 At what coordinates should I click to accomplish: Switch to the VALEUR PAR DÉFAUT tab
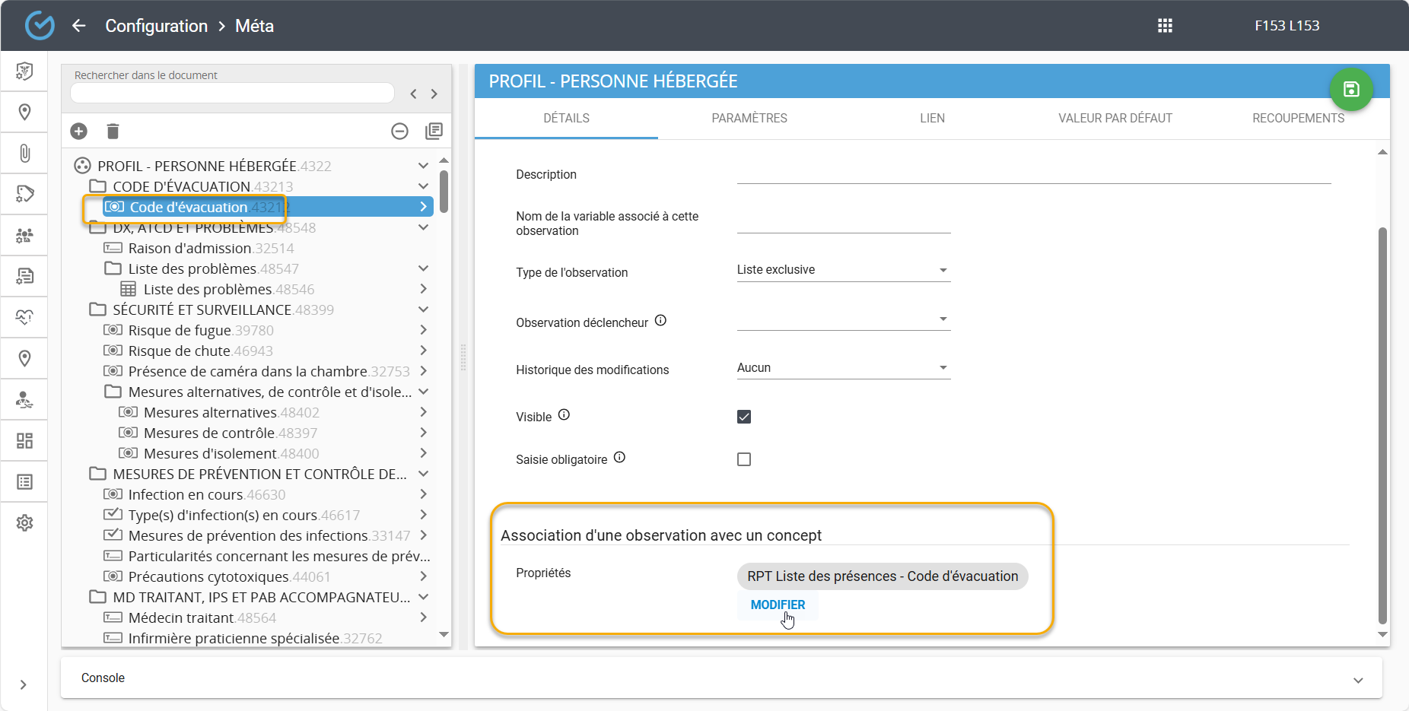tap(1115, 119)
